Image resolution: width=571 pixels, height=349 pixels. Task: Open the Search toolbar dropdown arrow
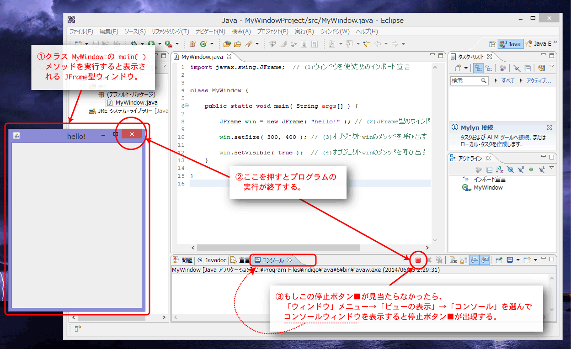click(x=257, y=44)
